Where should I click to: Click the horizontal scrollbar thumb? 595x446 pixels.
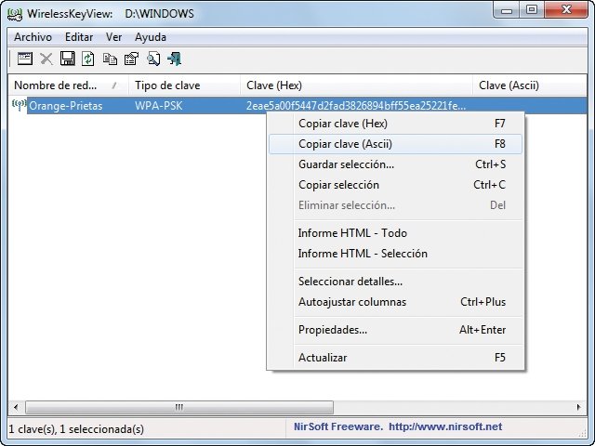179,407
